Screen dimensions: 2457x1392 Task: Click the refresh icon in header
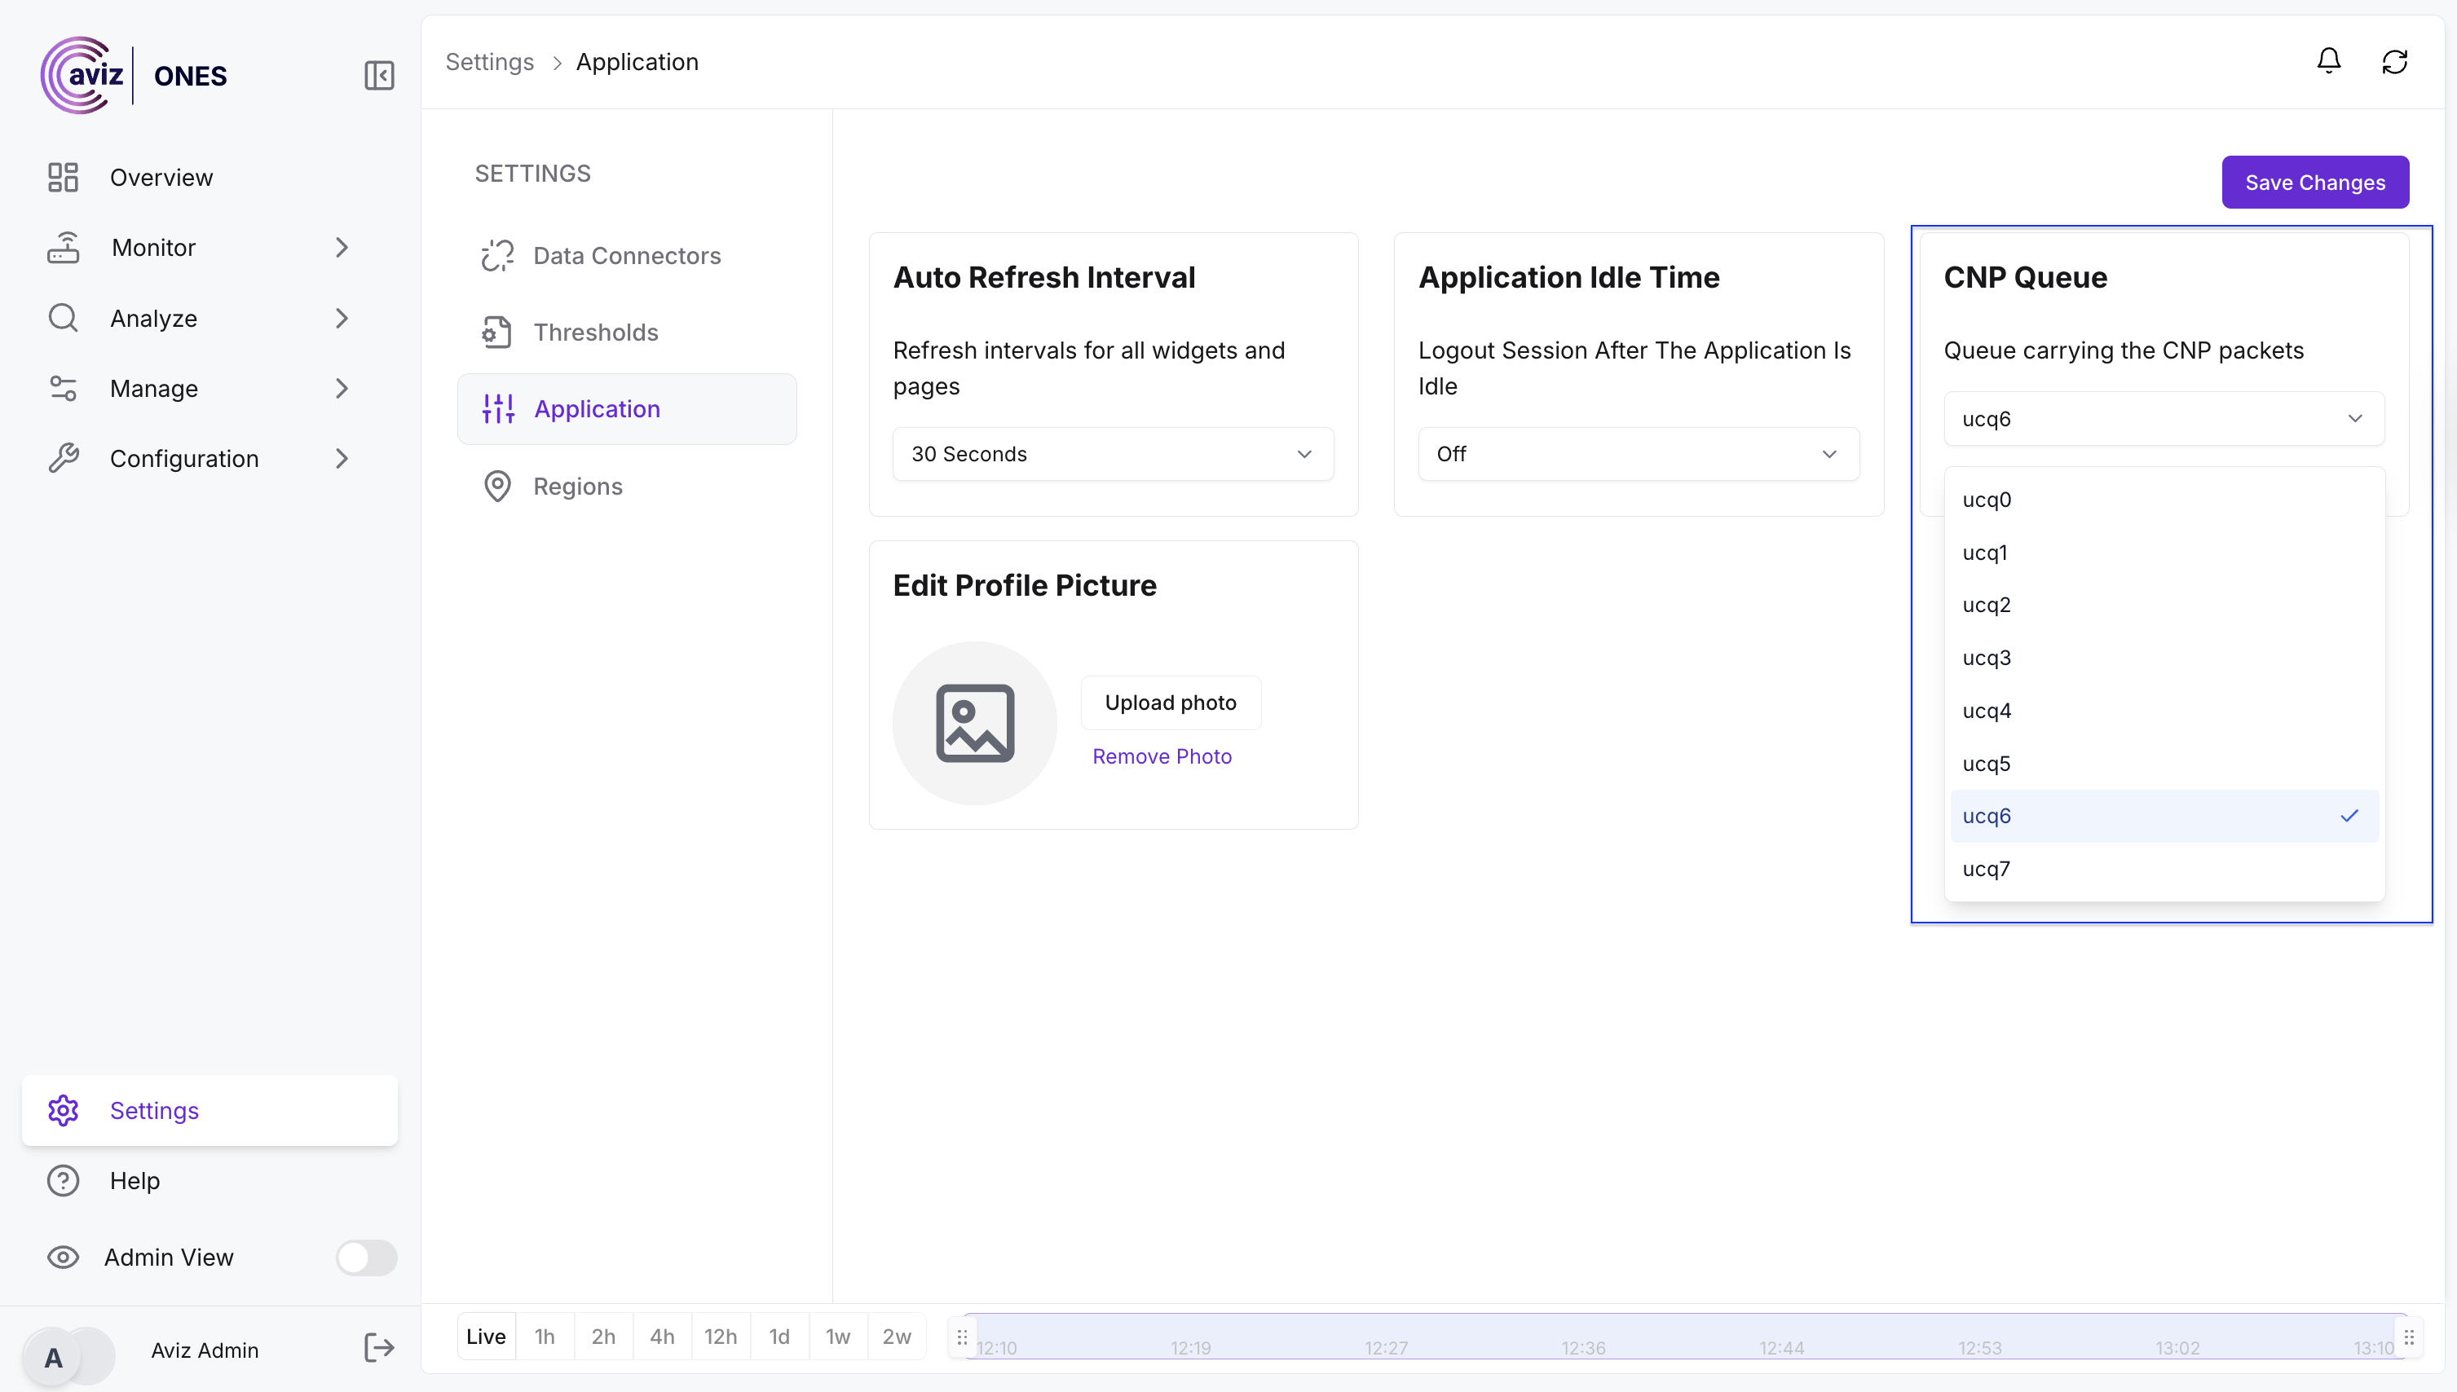click(x=2394, y=62)
